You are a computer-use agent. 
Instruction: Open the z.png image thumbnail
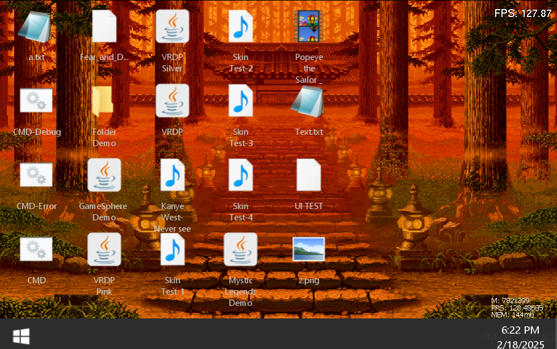[x=309, y=249]
